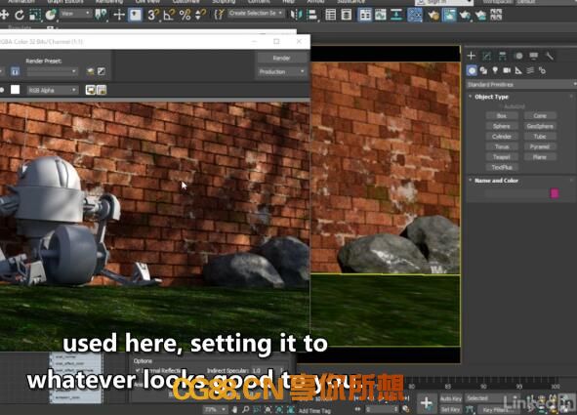Switch to the Modify tab in command panel

tap(487, 56)
